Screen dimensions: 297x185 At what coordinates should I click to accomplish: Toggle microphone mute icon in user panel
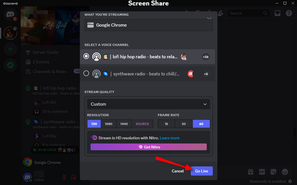pyautogui.click(x=64, y=177)
